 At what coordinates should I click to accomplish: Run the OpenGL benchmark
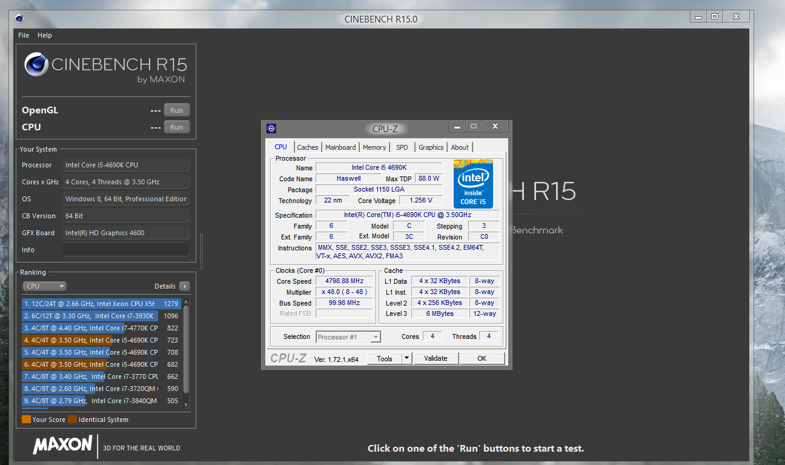pyautogui.click(x=176, y=110)
